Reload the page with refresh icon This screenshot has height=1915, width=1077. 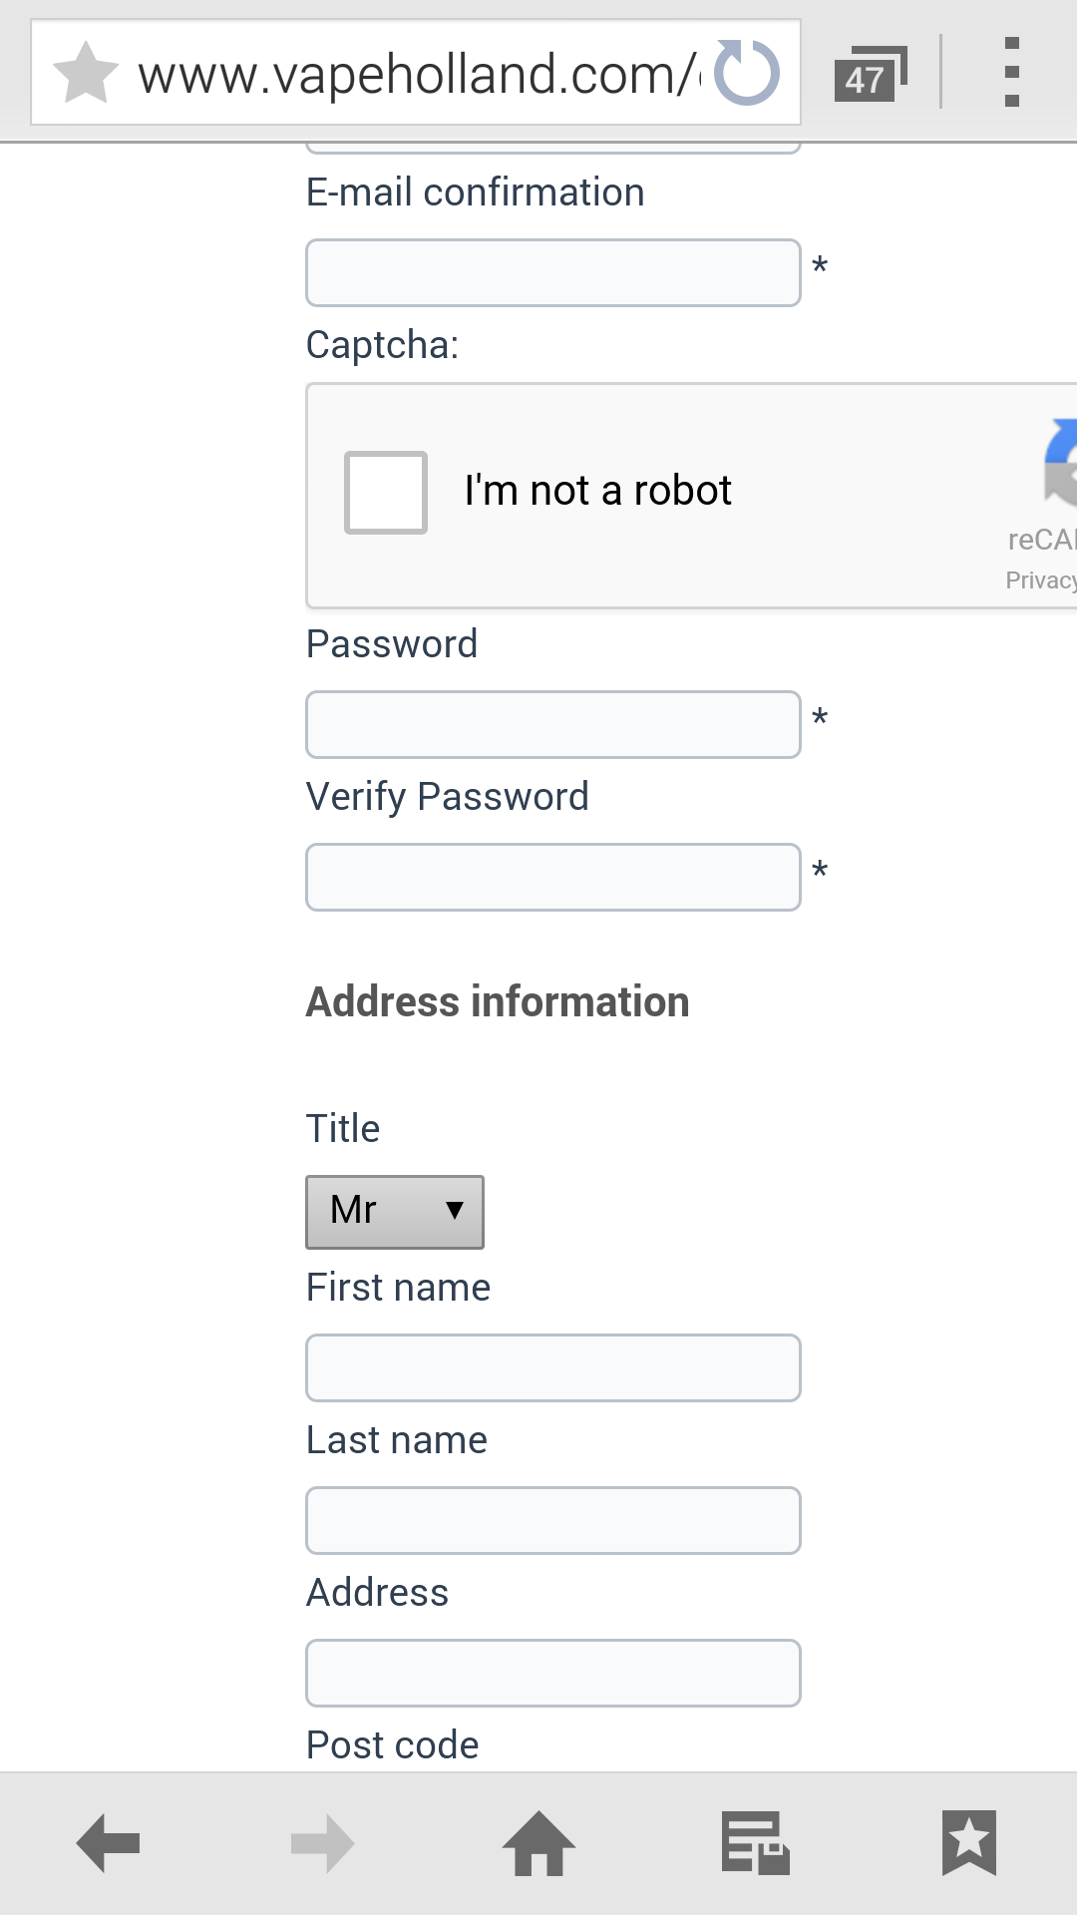747,73
